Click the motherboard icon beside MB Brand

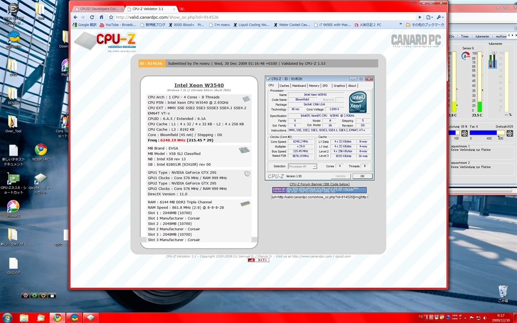pyautogui.click(x=244, y=150)
